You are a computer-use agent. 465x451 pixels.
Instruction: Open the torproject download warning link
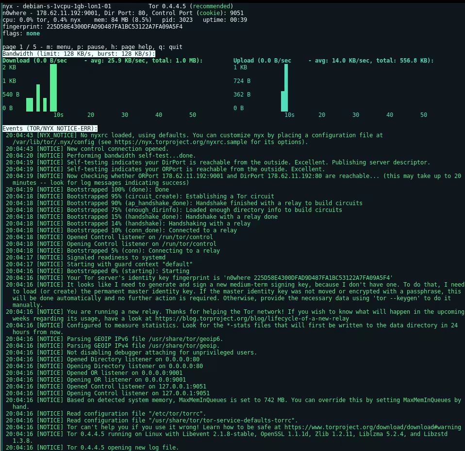[372, 427]
